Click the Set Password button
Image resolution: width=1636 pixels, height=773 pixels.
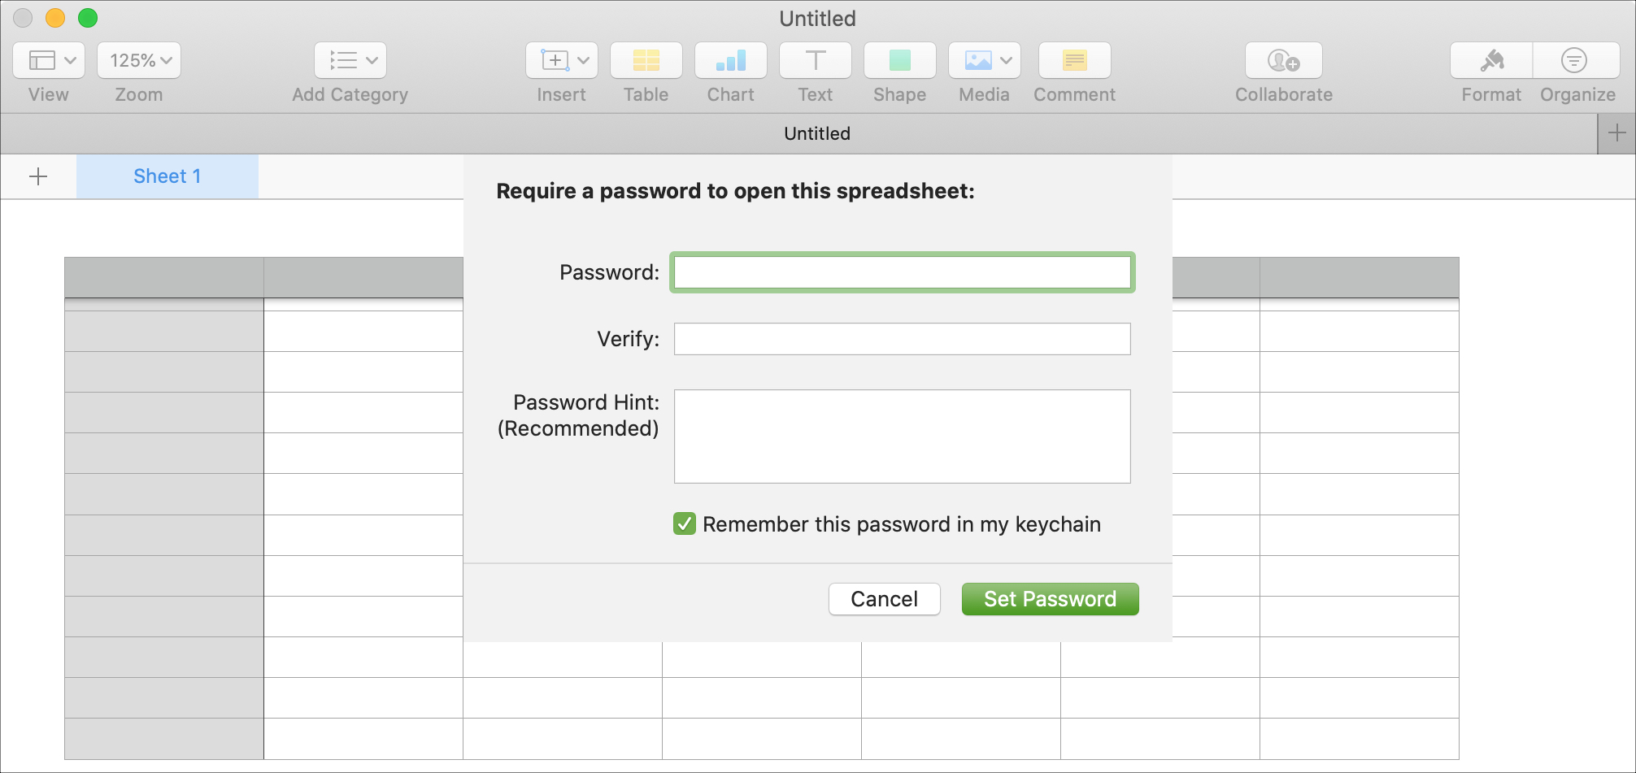(1050, 599)
